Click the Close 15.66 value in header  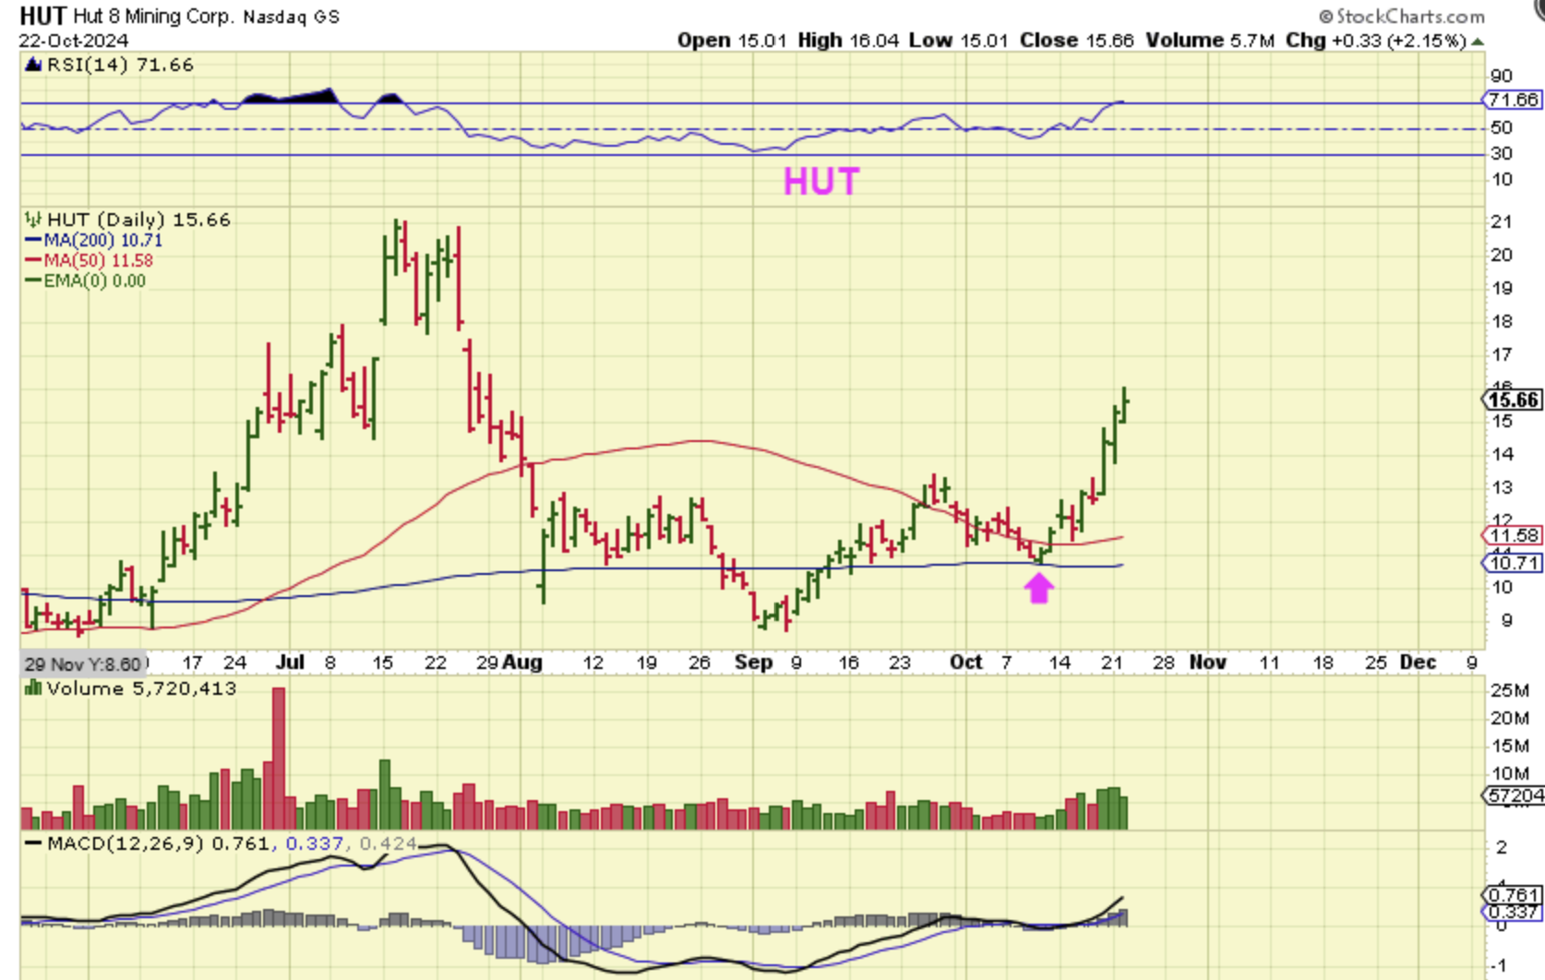tap(1077, 41)
